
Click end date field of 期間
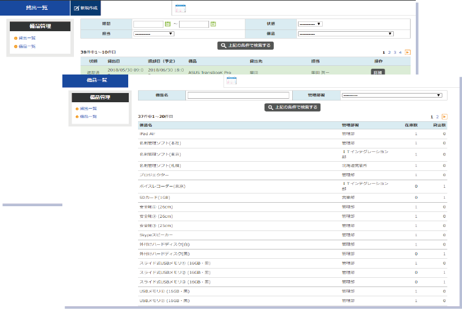pos(194,24)
